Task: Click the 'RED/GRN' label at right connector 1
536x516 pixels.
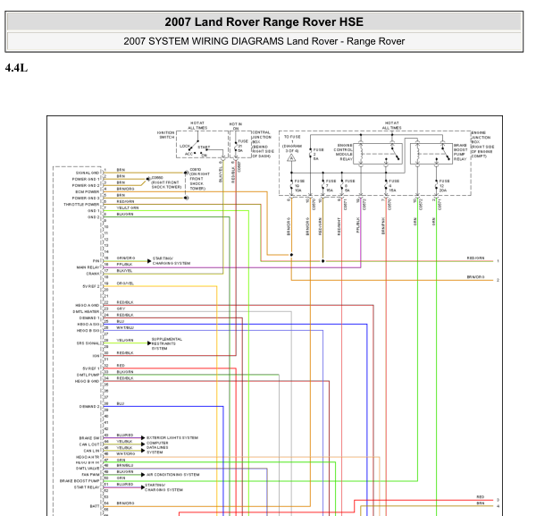Action: tap(475, 258)
